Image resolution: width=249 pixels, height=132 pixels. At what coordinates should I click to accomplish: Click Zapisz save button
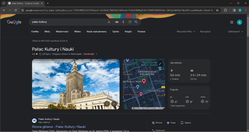pos(186,123)
